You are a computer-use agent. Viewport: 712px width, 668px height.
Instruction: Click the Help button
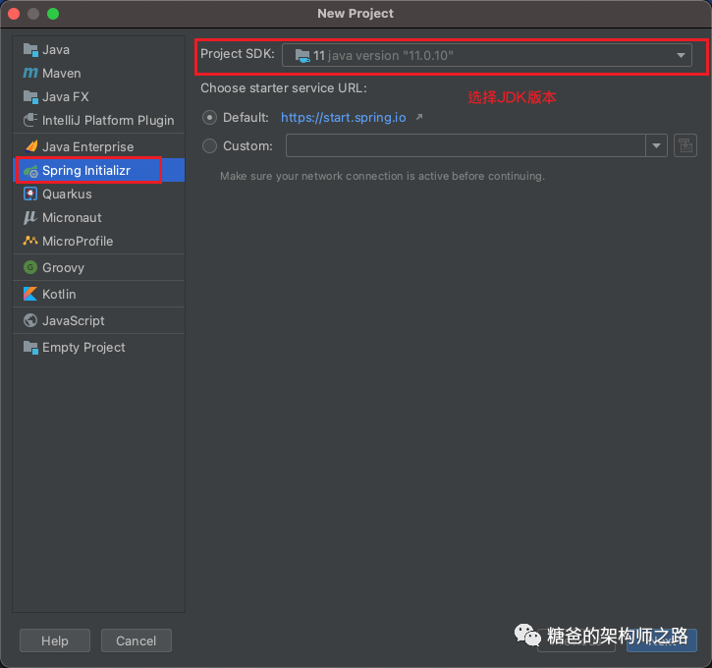click(55, 640)
